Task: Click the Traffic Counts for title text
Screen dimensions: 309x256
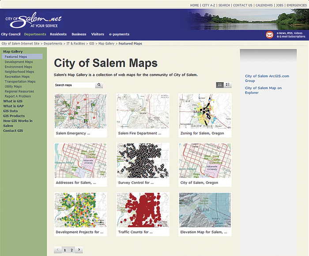Action: click(135, 232)
